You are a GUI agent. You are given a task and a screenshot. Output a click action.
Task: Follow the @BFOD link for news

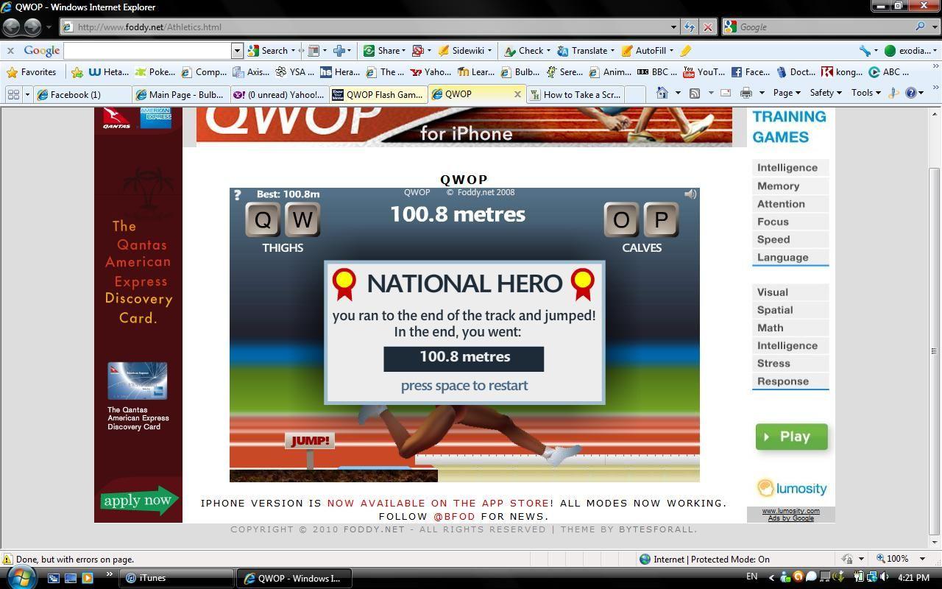pyautogui.click(x=456, y=516)
